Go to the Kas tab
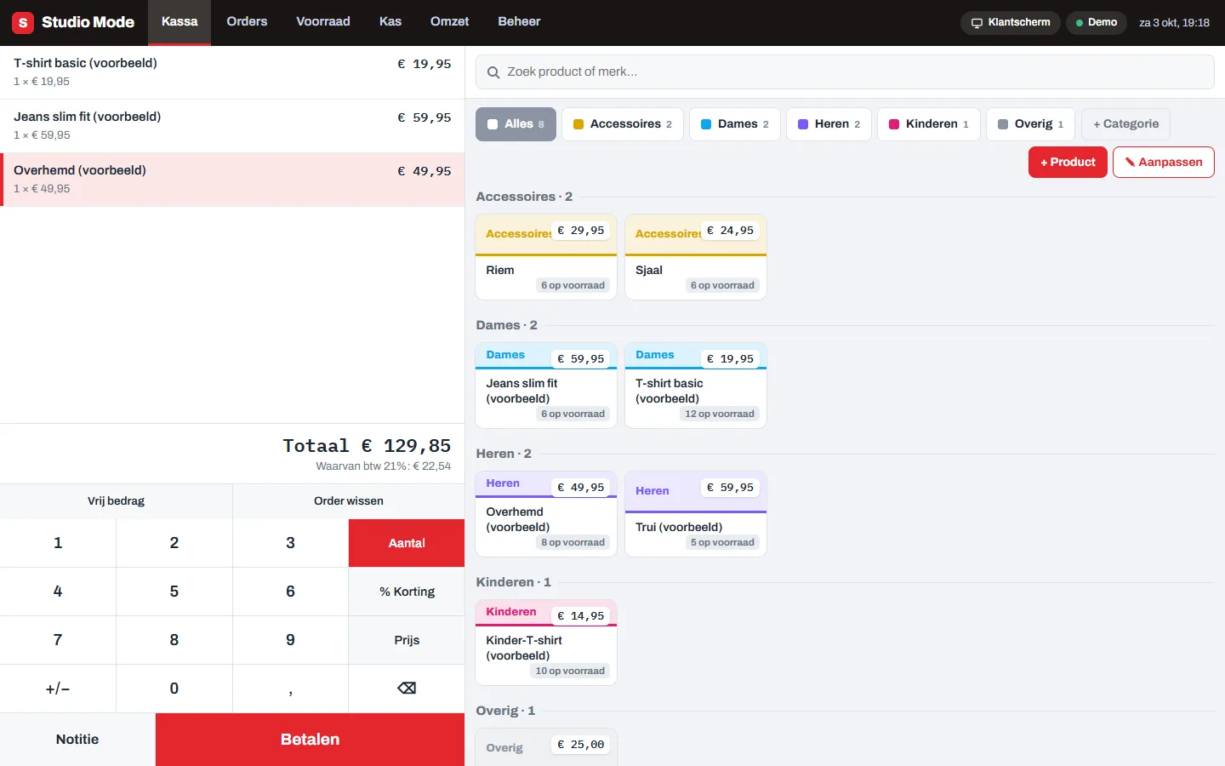Image resolution: width=1225 pixels, height=766 pixels. click(x=390, y=22)
